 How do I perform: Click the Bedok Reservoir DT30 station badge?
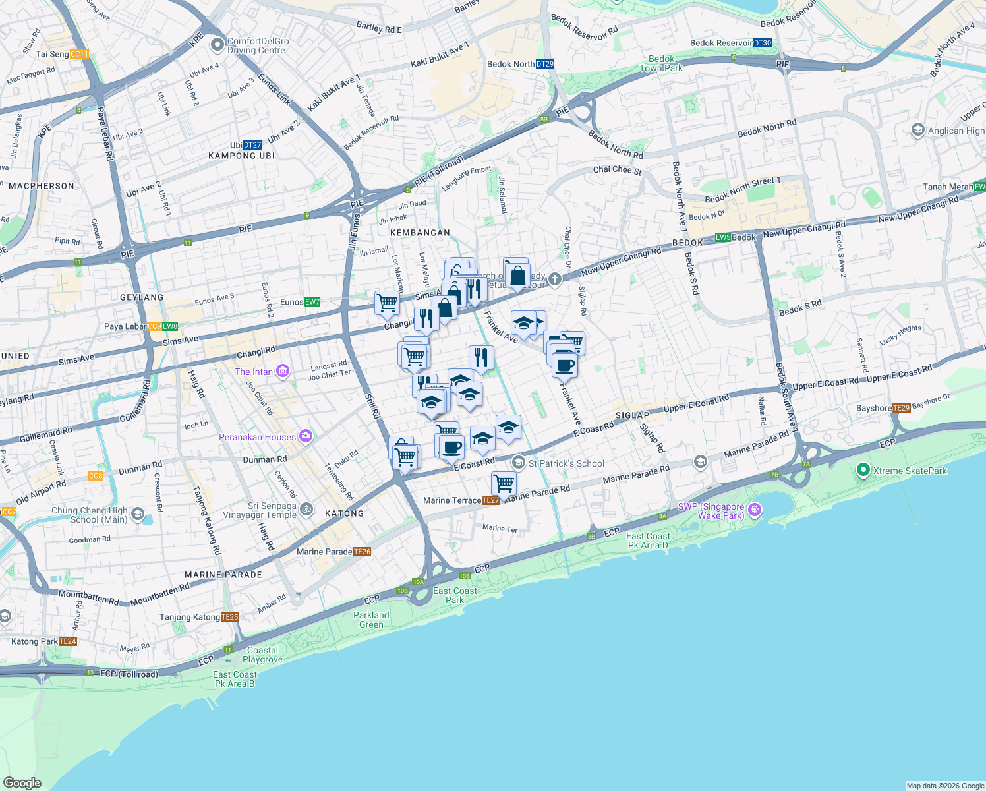tap(763, 43)
